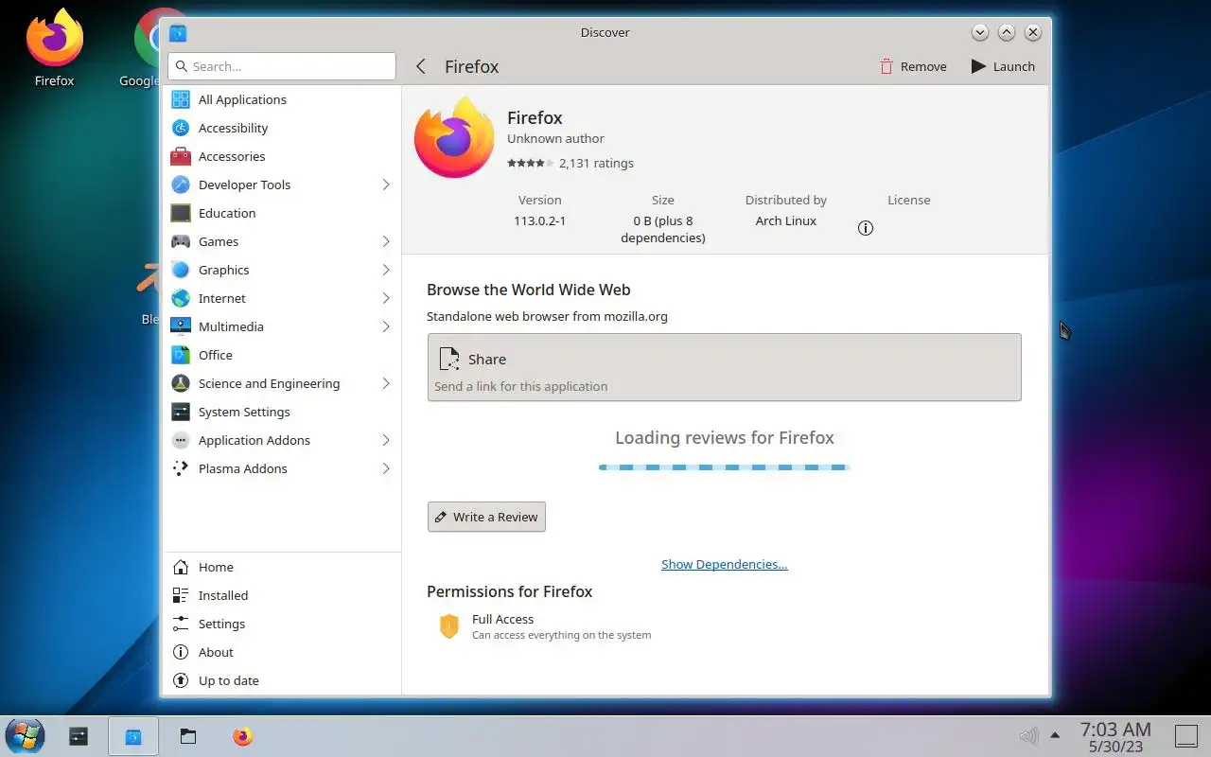This screenshot has width=1211, height=757.
Task: Click the Application Addons icon
Action: tap(181, 440)
